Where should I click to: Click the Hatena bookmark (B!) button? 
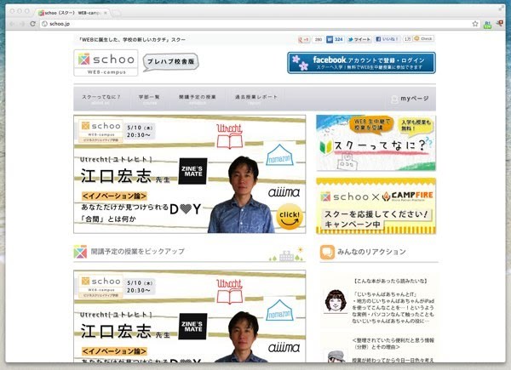click(330, 39)
